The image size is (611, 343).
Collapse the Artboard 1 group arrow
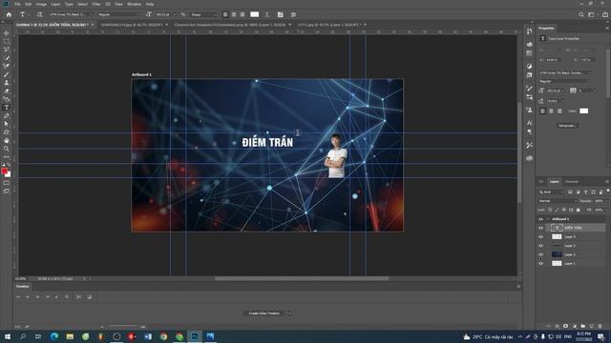pyautogui.click(x=548, y=219)
